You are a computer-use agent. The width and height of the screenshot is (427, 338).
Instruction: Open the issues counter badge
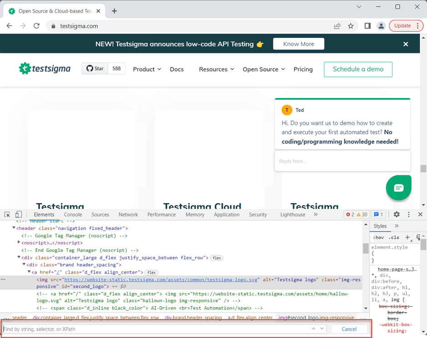coord(378,214)
